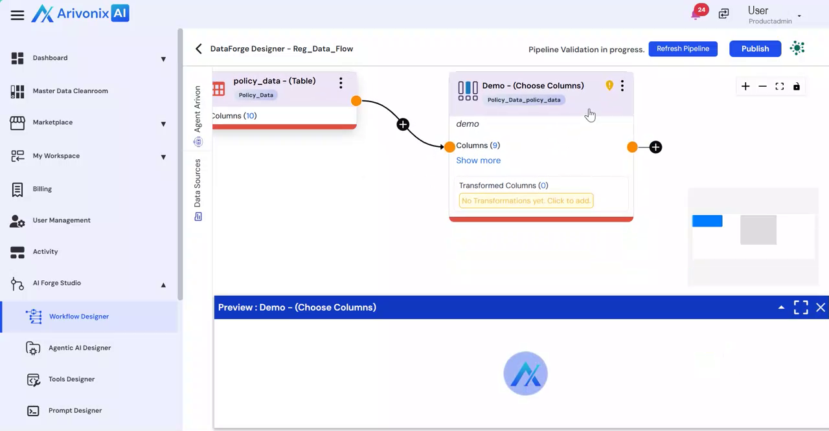
Task: Add a step after the Demo node output
Action: click(655, 148)
